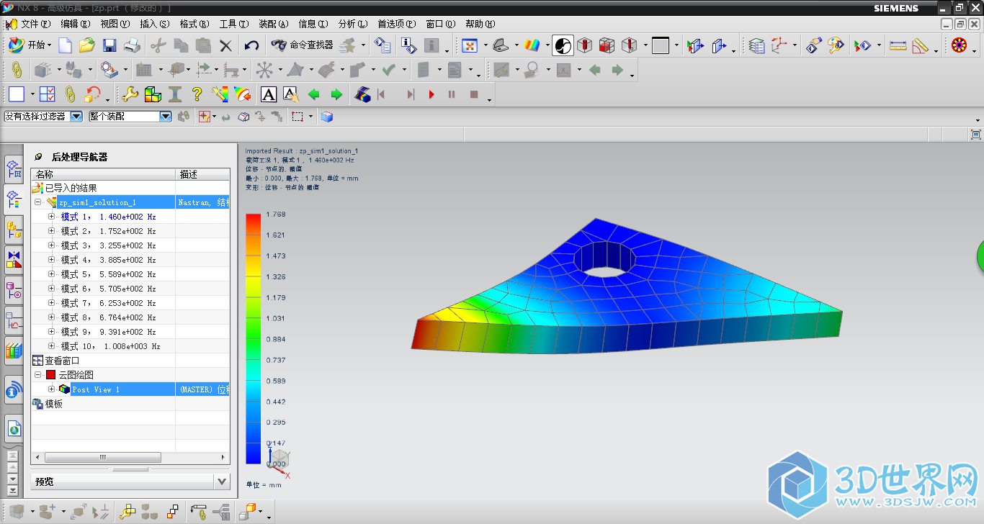Click the rainbow rendering style icon

click(x=532, y=45)
